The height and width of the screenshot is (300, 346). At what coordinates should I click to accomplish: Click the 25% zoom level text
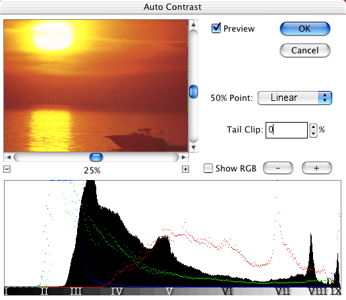coord(92,170)
